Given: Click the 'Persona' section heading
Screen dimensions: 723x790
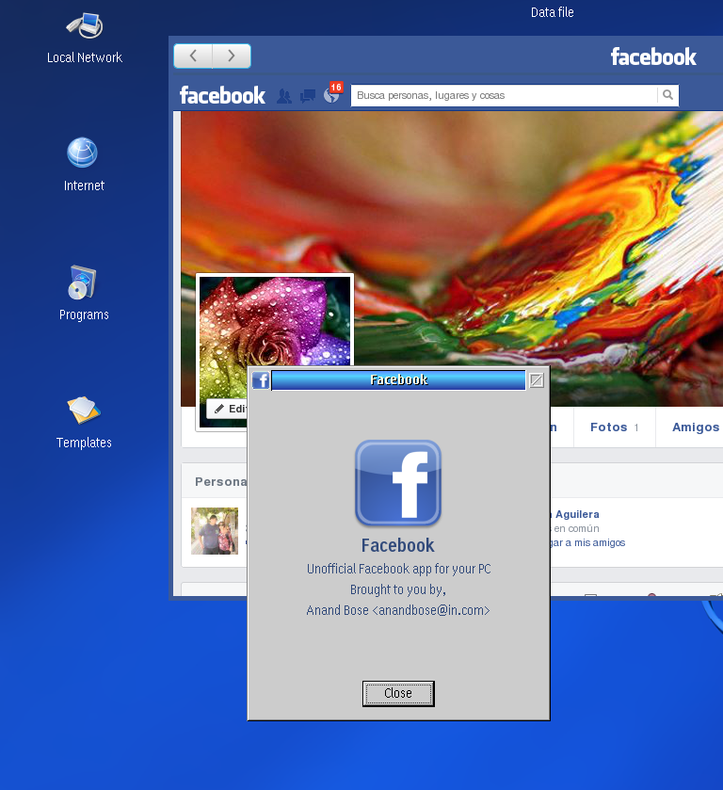Looking at the screenshot, I should point(220,482).
